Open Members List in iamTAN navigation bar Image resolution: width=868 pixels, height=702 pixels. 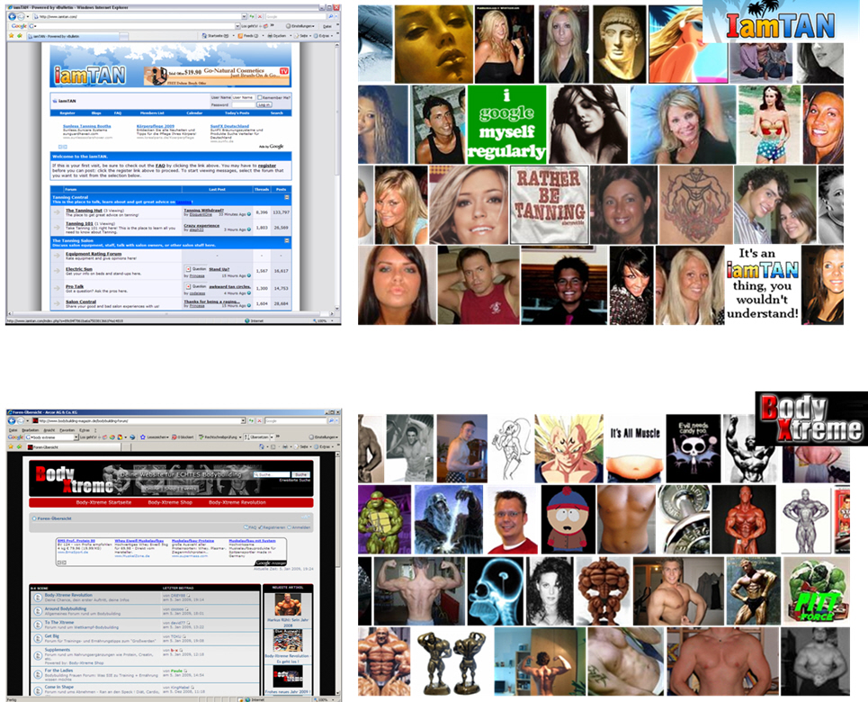152,113
